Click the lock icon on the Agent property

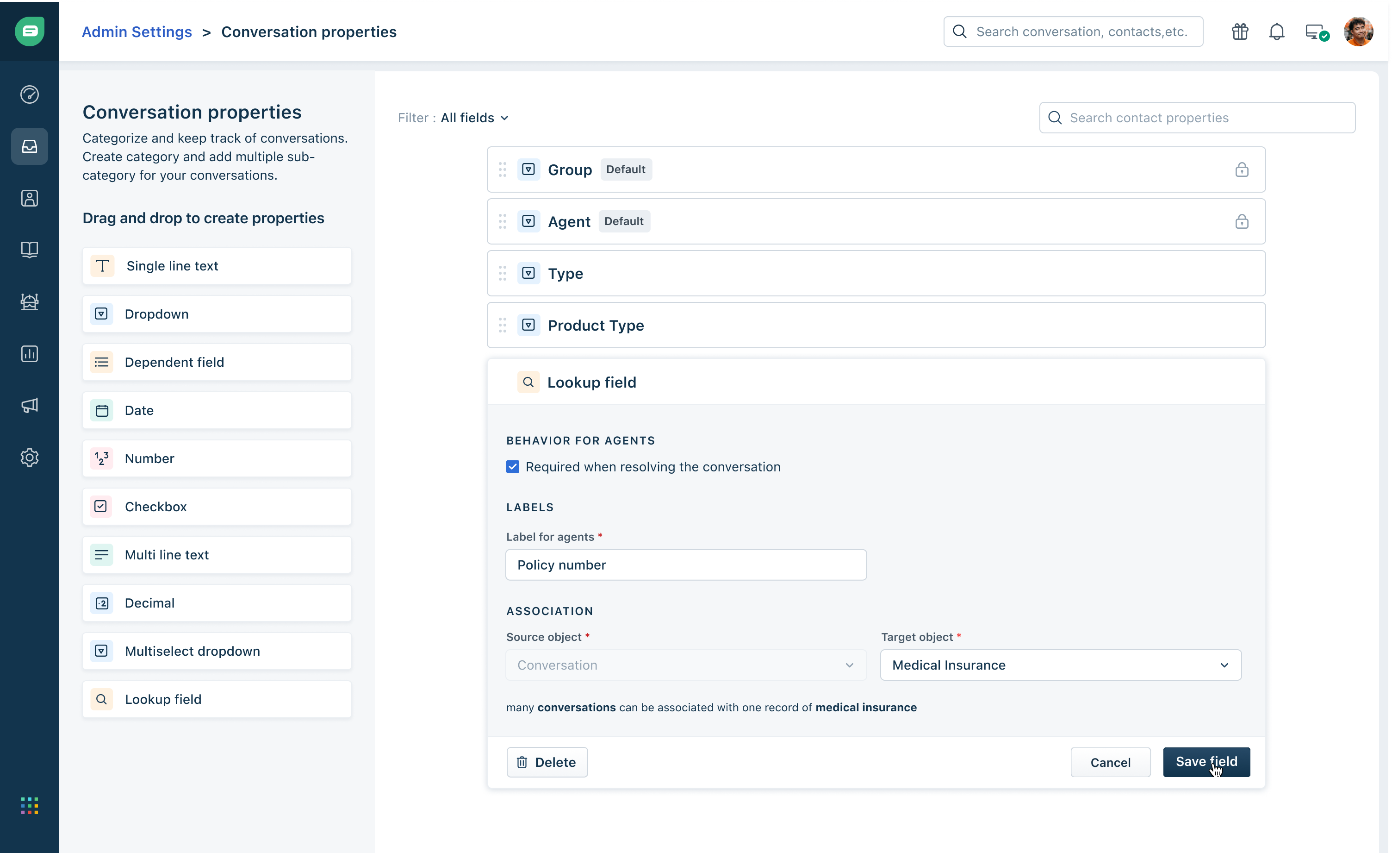pyautogui.click(x=1242, y=221)
